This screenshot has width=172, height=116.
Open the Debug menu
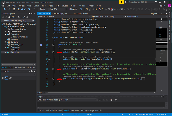click(x=37, y=6)
